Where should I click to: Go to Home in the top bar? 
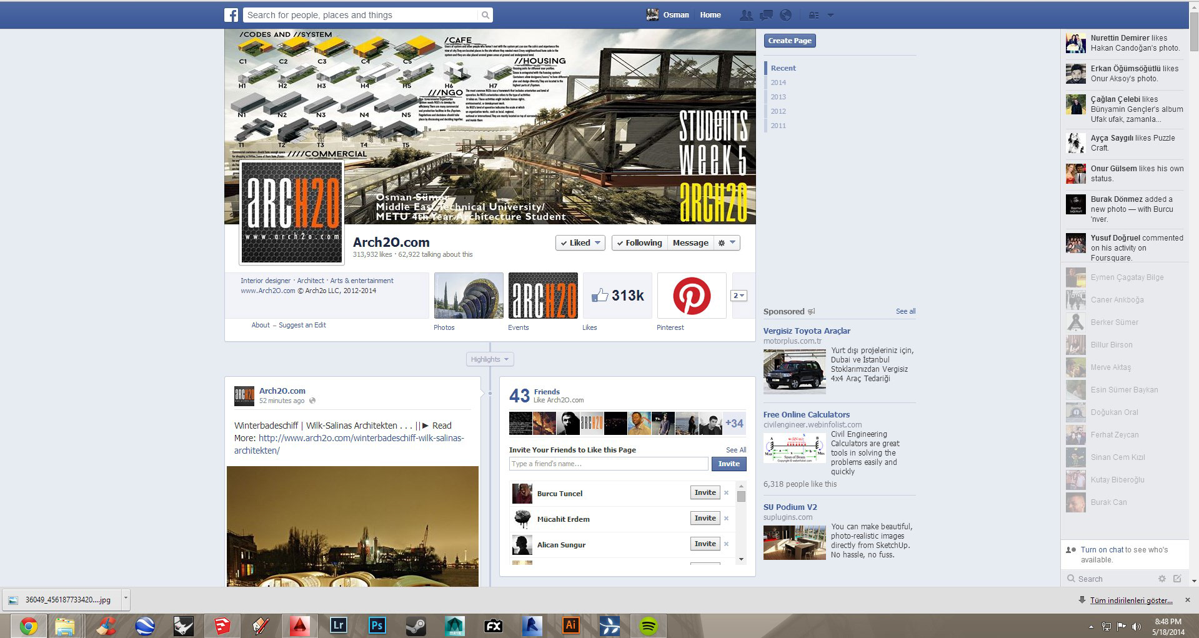tap(710, 15)
